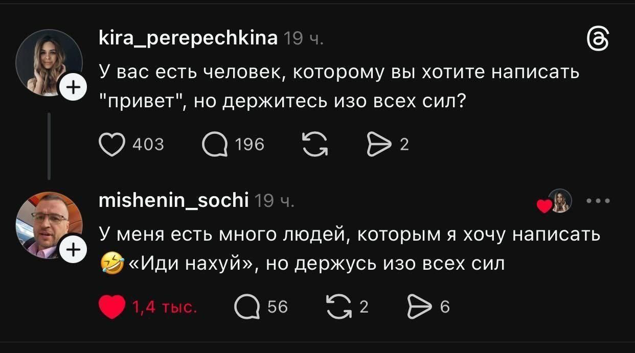635x353 pixels.
Task: Open mishenin_sochi's profile via his username
Action: click(174, 201)
